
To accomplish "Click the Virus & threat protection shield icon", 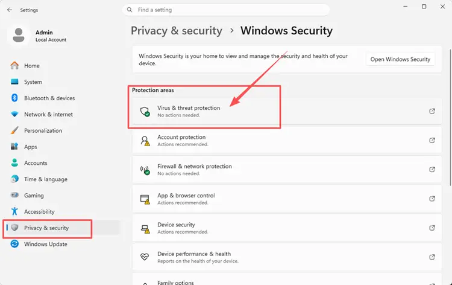I will coord(145,112).
